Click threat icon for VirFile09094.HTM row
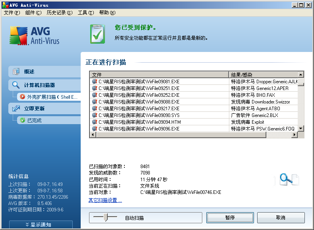Screen dimensions: 314x230 95,122
